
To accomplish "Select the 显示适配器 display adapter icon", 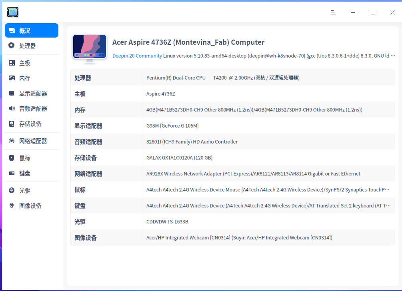I will coord(12,93).
